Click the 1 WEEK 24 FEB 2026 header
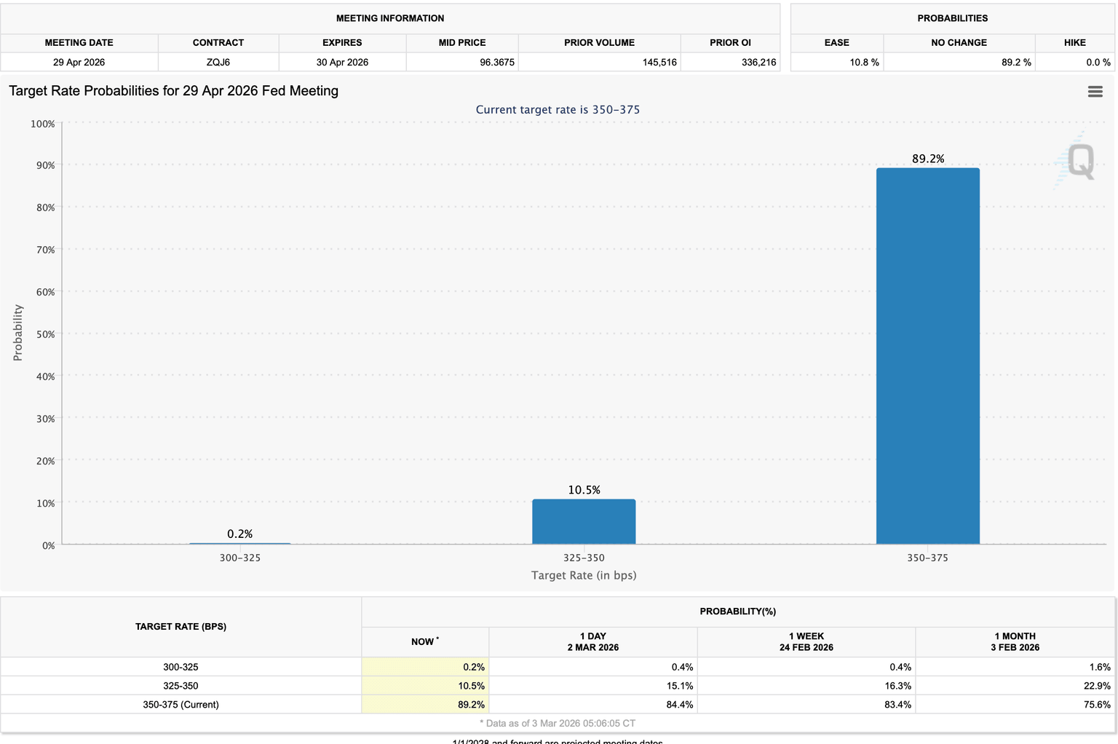This screenshot has width=1118, height=744. pyautogui.click(x=806, y=641)
